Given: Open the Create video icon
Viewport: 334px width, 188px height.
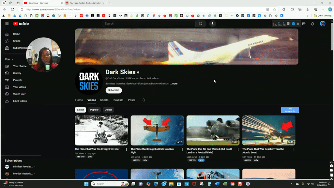Looking at the screenshot, I should click(x=304, y=23).
